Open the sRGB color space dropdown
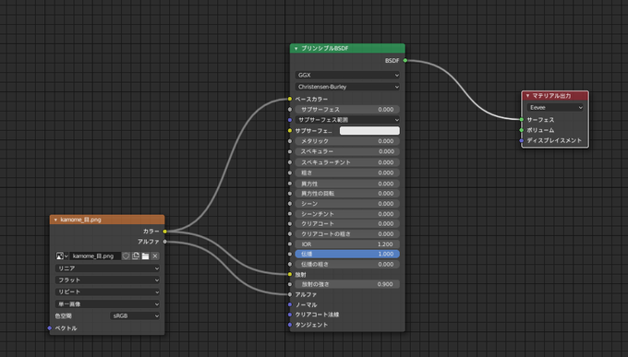Viewport: 628px width, 357px height. 135,315
